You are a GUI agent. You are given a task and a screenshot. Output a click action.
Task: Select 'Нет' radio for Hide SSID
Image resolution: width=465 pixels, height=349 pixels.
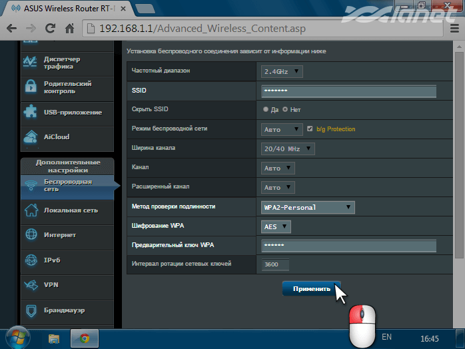coord(285,109)
